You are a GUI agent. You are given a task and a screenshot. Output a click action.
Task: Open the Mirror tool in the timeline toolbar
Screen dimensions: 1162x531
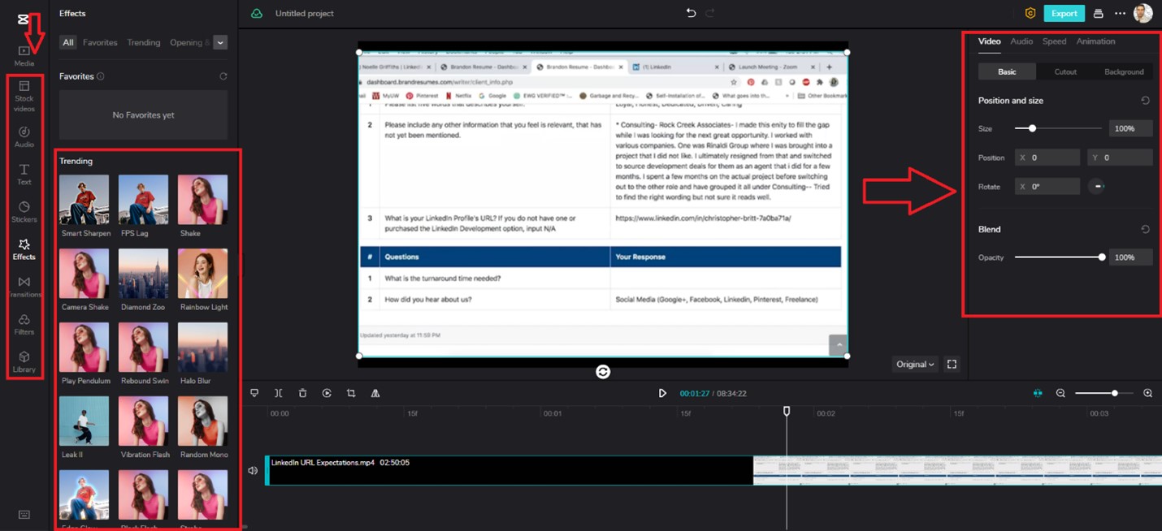tap(375, 392)
